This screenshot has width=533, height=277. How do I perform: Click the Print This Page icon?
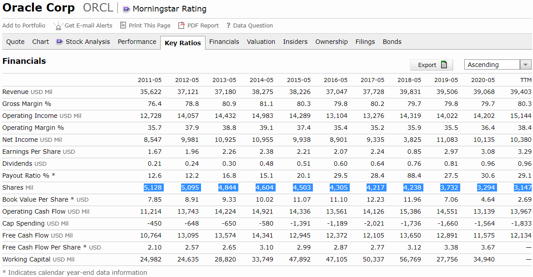coord(123,25)
